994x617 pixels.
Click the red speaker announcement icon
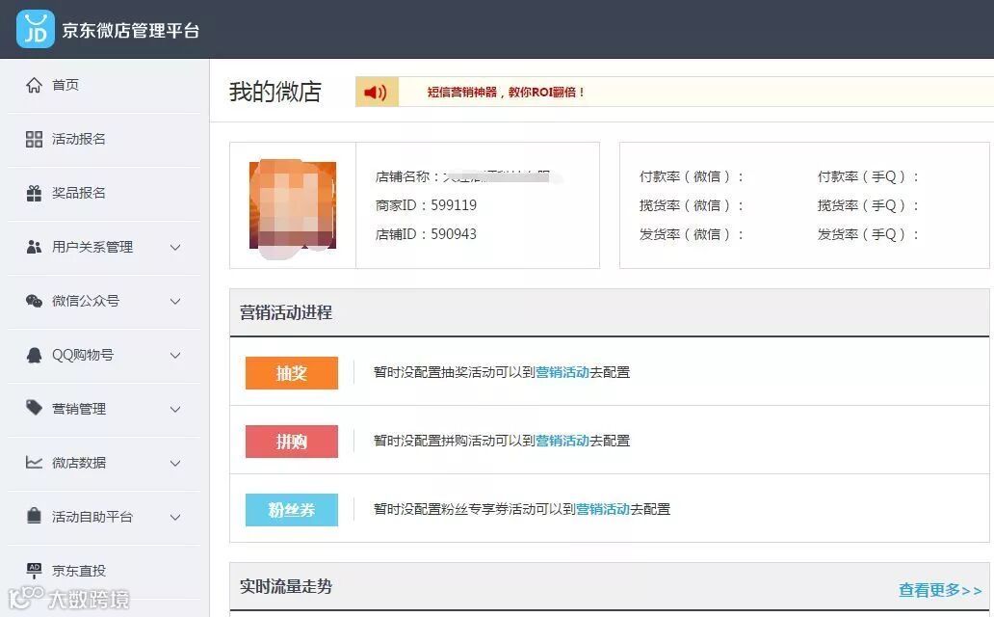[x=376, y=92]
